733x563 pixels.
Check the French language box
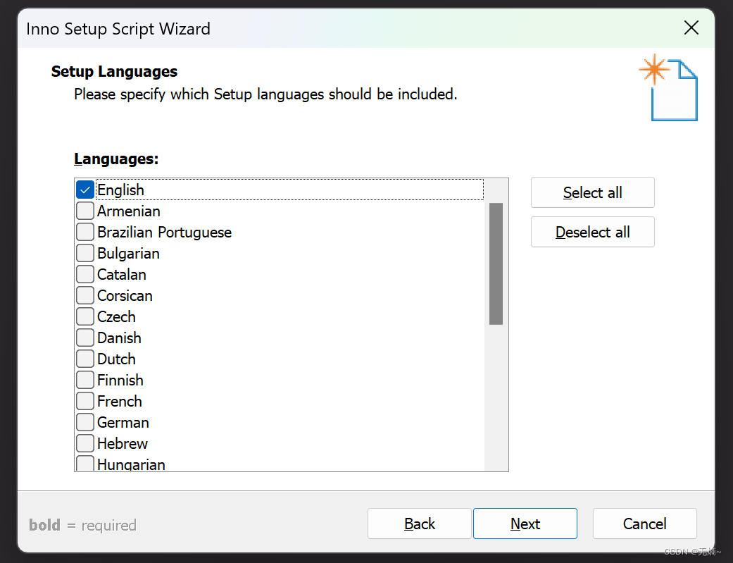click(x=84, y=401)
